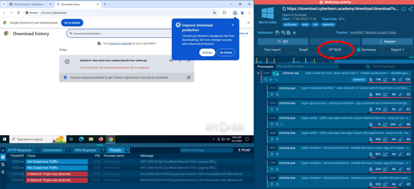This screenshot has height=189, width=414.
Task: Open the files document icon in bottom sidebar
Action: point(3,164)
